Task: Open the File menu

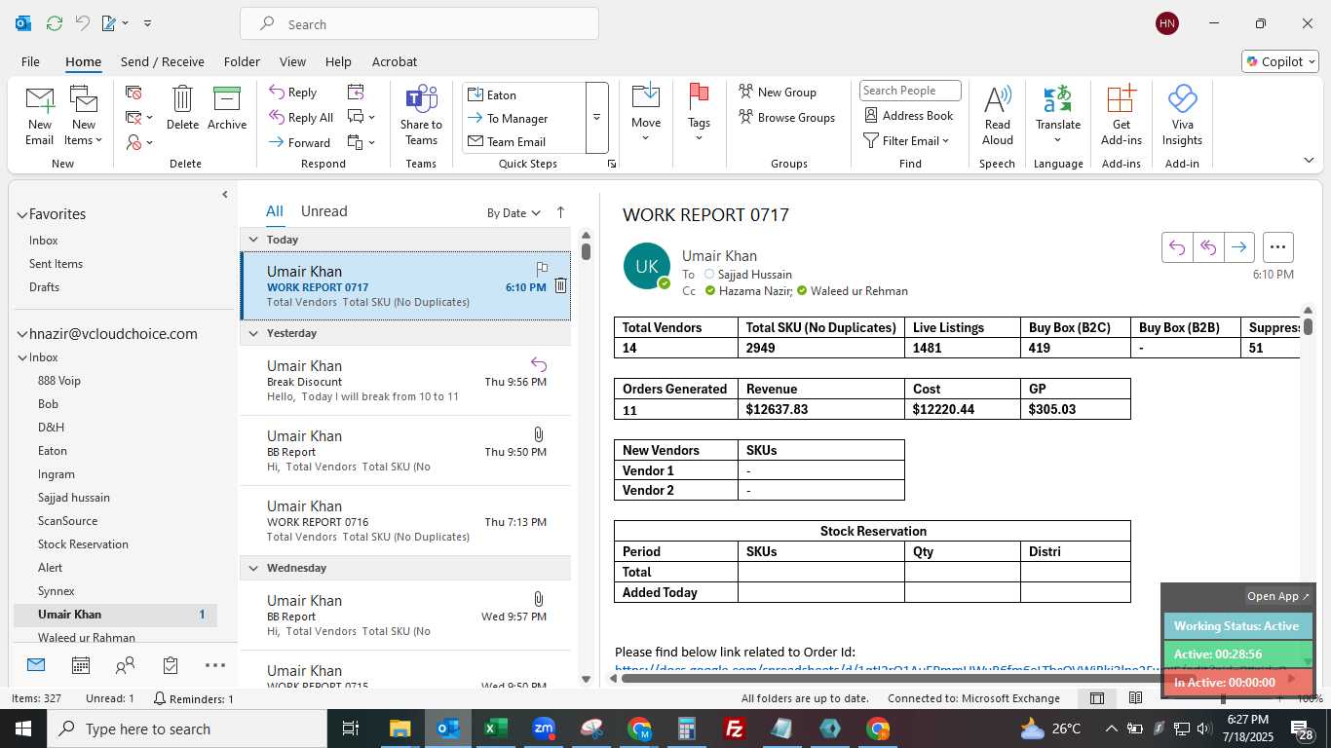Action: point(30,61)
